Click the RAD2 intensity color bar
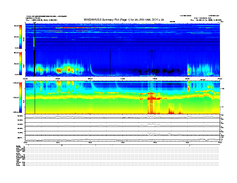237x183 pixels. click(x=20, y=37)
